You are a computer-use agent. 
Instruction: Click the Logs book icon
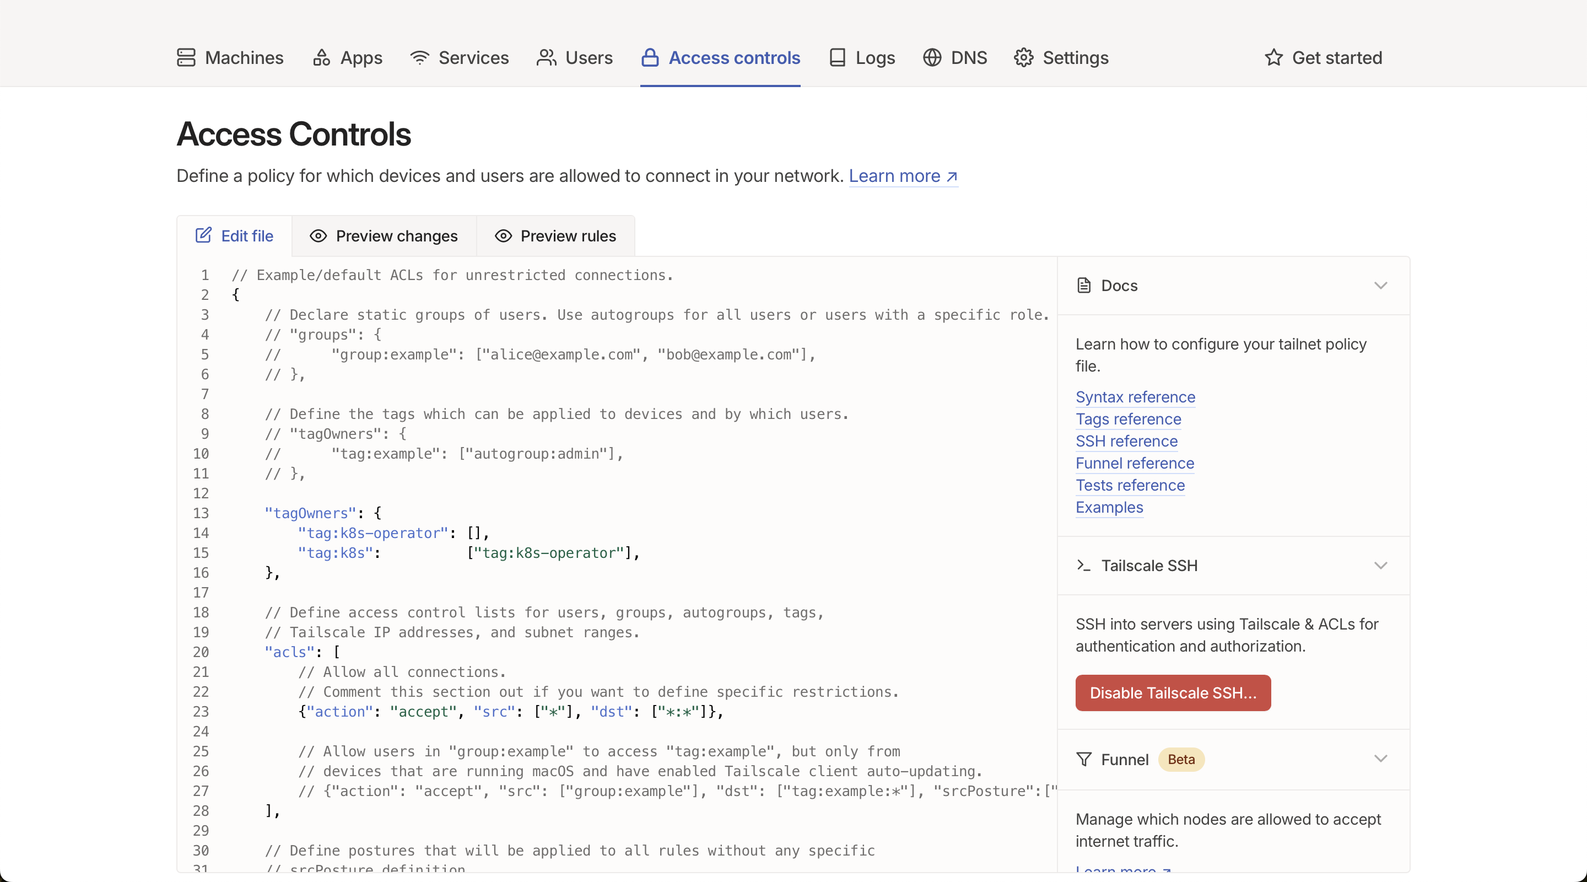coord(837,57)
